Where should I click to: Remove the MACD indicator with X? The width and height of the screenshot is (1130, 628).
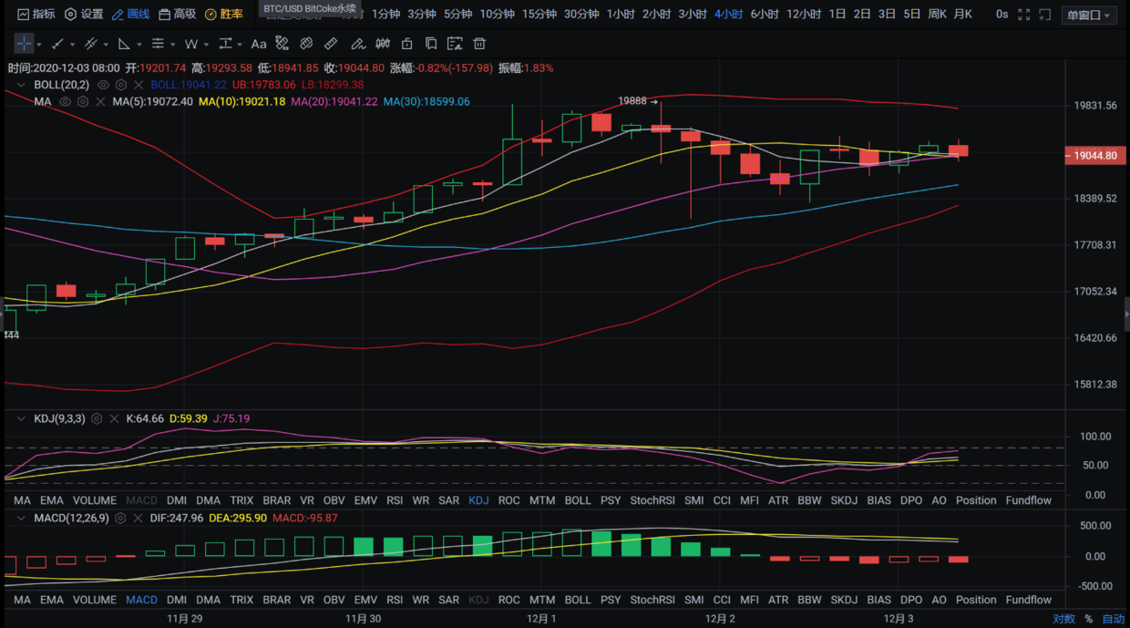point(136,518)
